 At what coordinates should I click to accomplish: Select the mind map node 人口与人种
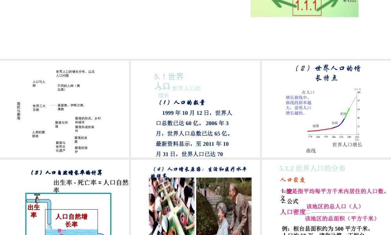coord(39,84)
